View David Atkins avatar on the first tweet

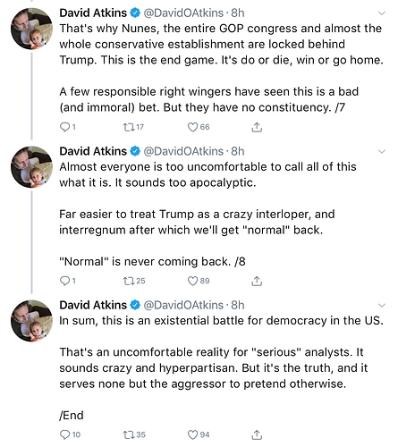tap(31, 29)
